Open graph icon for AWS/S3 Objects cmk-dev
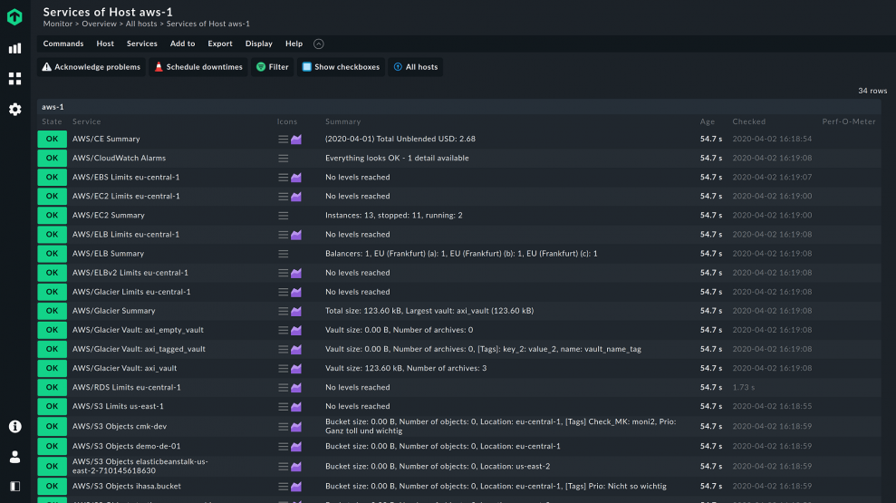This screenshot has height=503, width=896. click(296, 426)
